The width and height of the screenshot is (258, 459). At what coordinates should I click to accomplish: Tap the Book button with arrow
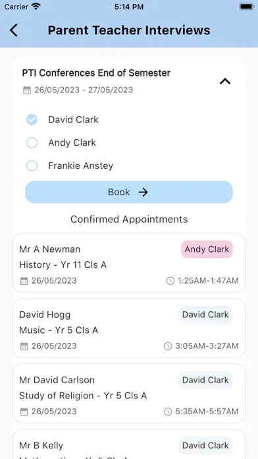[129, 192]
